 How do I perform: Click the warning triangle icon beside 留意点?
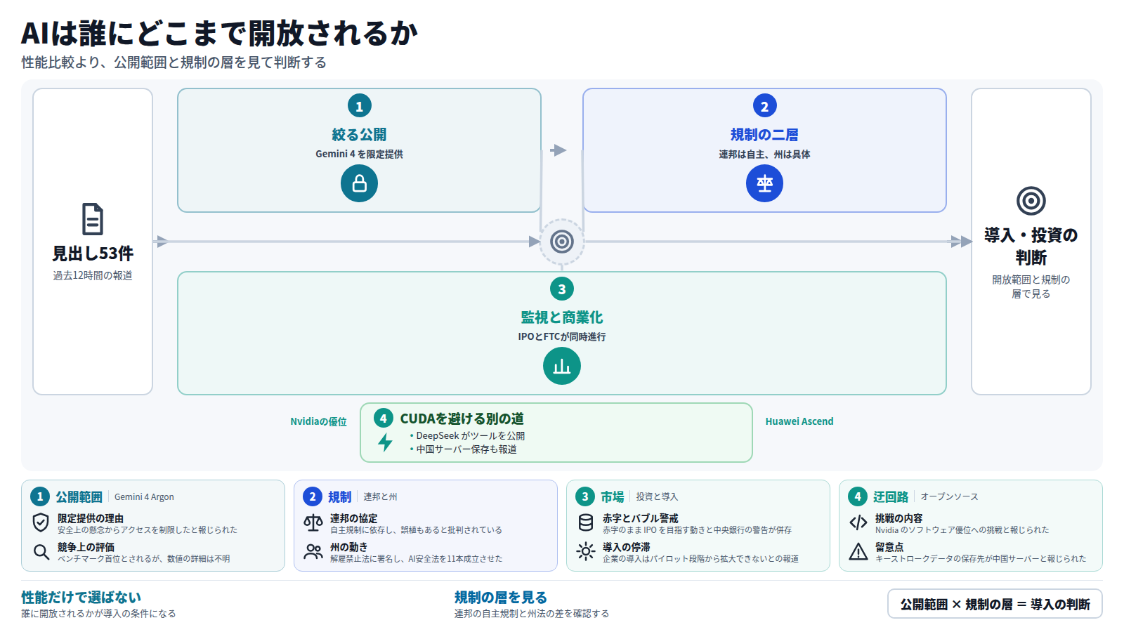pyautogui.click(x=858, y=552)
